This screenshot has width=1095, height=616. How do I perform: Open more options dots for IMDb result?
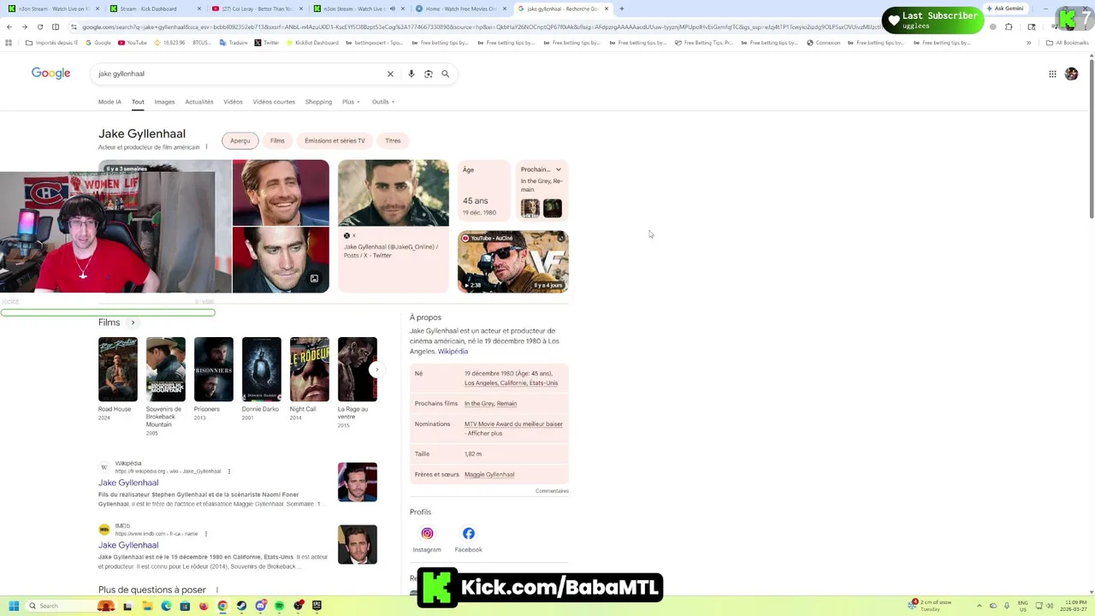[207, 534]
